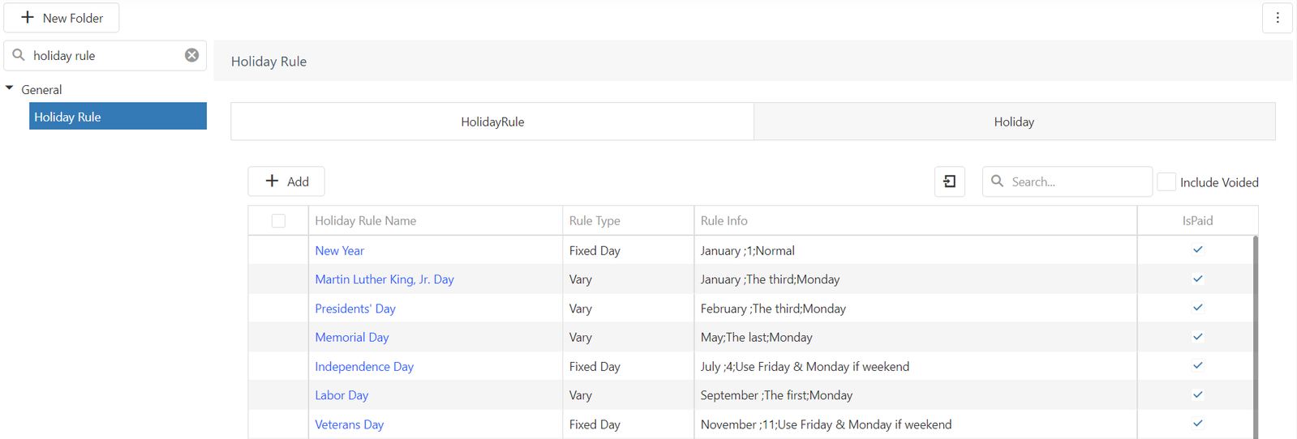1297x439 pixels.
Task: Click the IsPaid checkmark for New Year
Action: pos(1197,249)
